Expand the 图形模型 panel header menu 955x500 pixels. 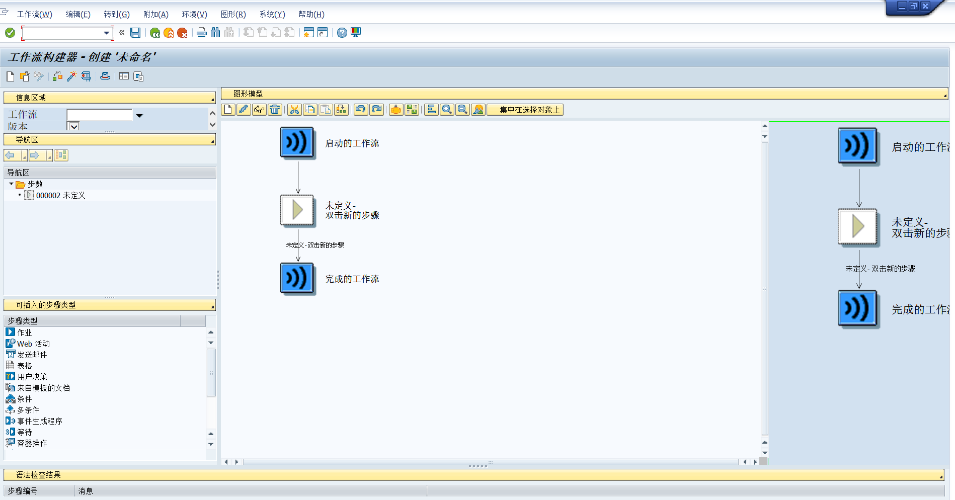point(945,96)
